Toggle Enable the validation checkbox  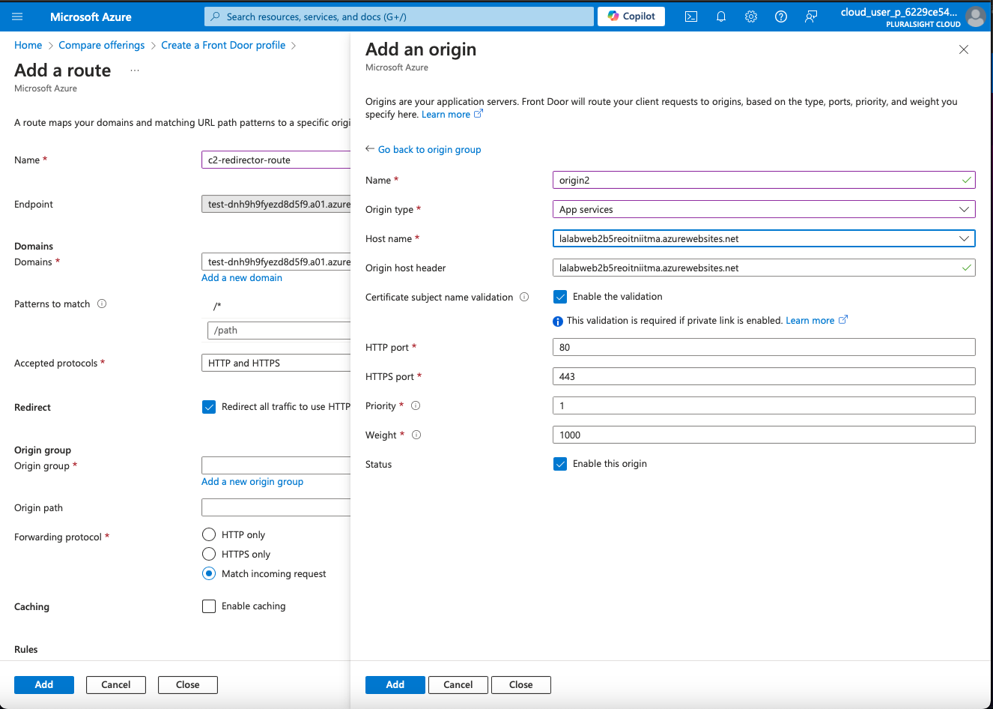pos(560,297)
